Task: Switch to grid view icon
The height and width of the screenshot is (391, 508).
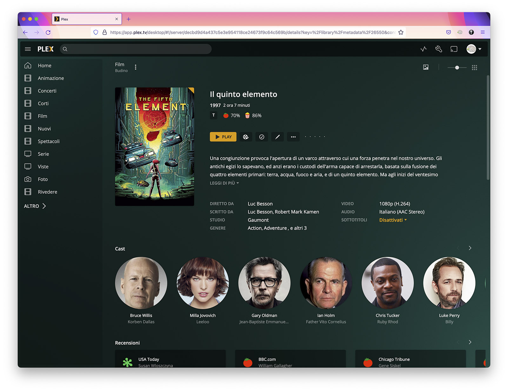Action: [475, 68]
